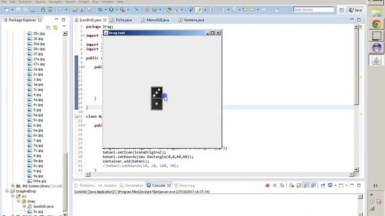Toggle Scroll Lock in the Console
Screen dimensions: 385x216
pyautogui.click(x=299, y=185)
